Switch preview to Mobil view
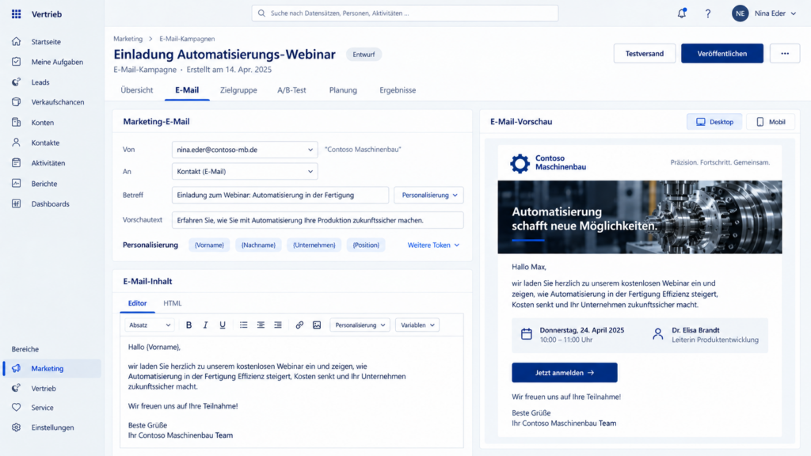Image resolution: width=811 pixels, height=456 pixels. [x=771, y=122]
